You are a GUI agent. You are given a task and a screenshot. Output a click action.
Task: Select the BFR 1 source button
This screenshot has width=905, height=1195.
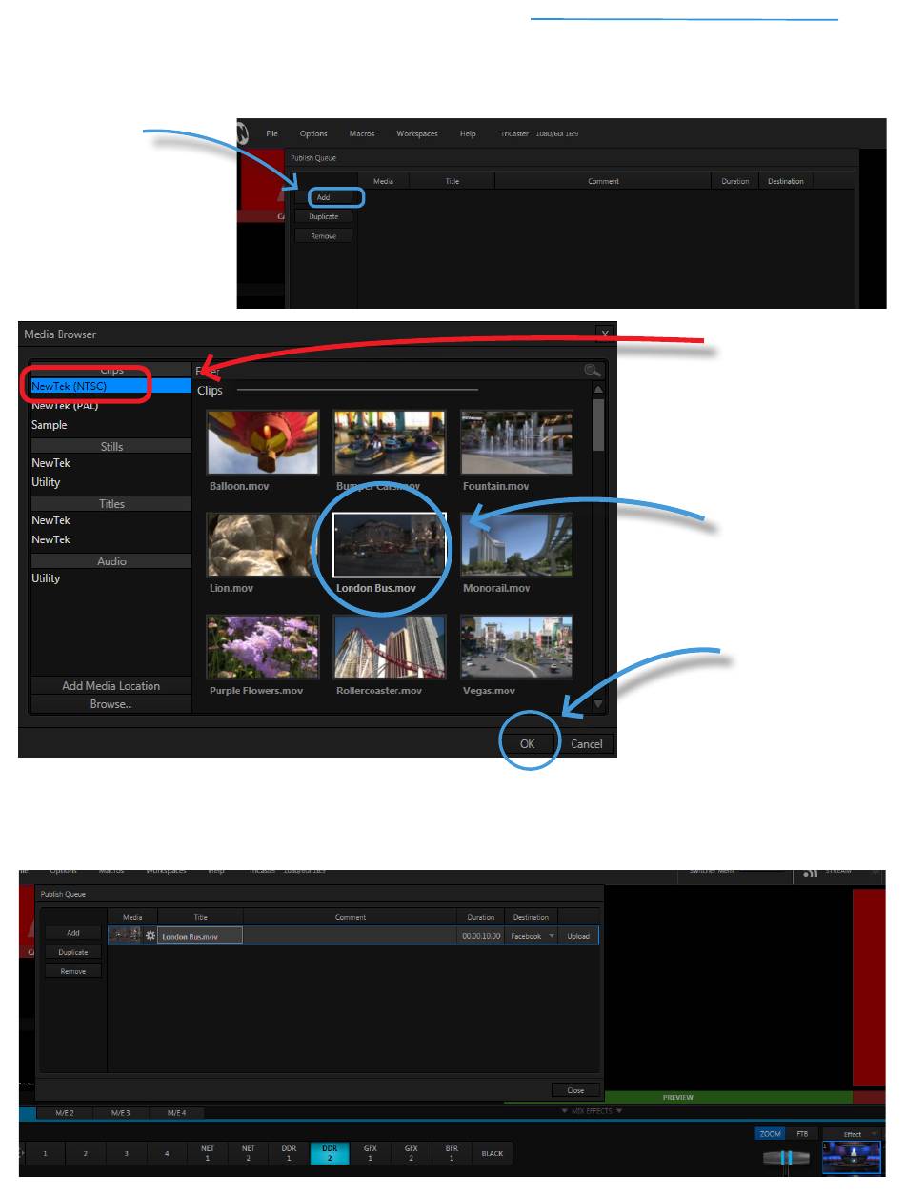click(x=452, y=1153)
